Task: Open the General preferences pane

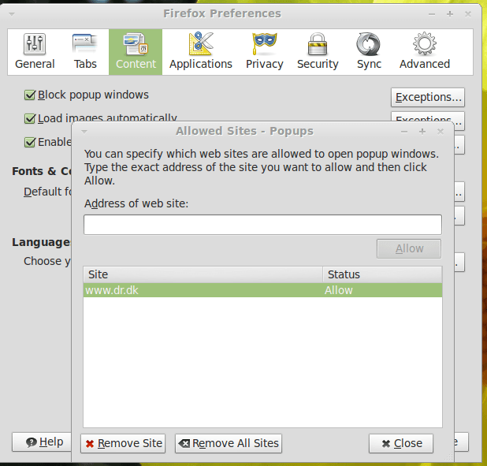Action: pyautogui.click(x=35, y=52)
